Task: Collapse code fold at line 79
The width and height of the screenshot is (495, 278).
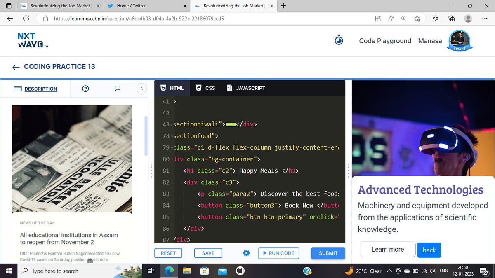Action: coord(173,147)
